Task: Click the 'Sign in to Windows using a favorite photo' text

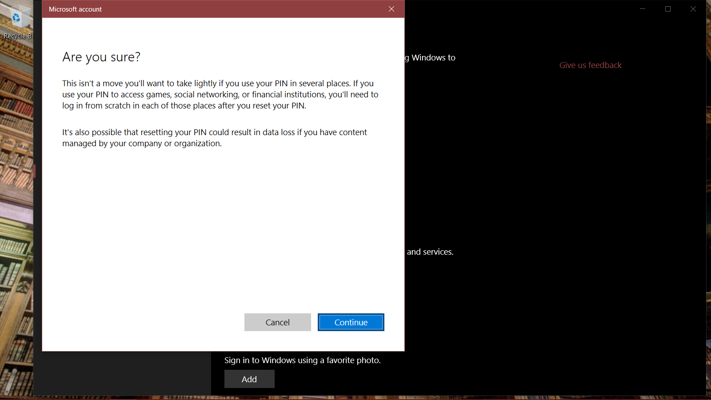Action: tap(302, 360)
